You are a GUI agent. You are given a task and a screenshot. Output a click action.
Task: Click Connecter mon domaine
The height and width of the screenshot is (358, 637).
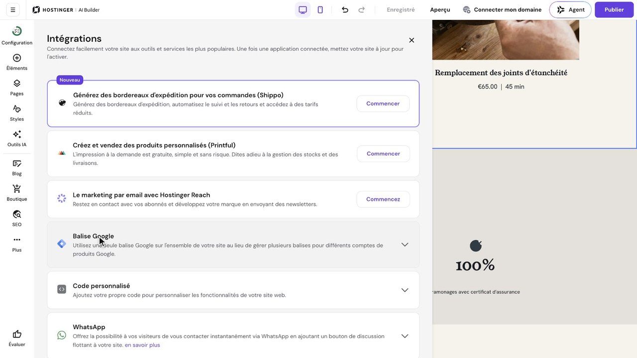[x=502, y=9]
